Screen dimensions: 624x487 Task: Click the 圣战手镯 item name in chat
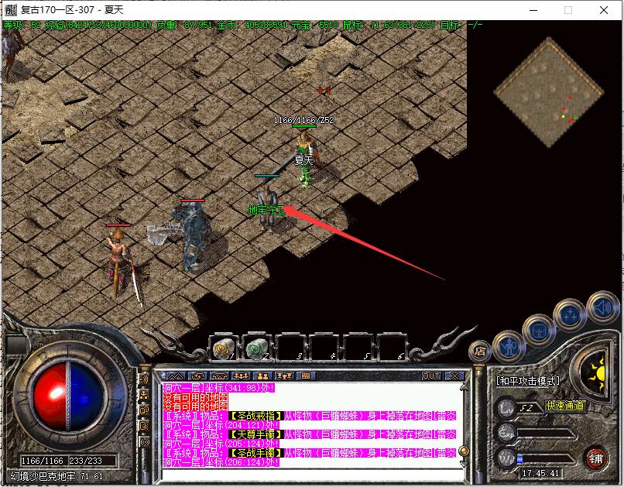257,453
